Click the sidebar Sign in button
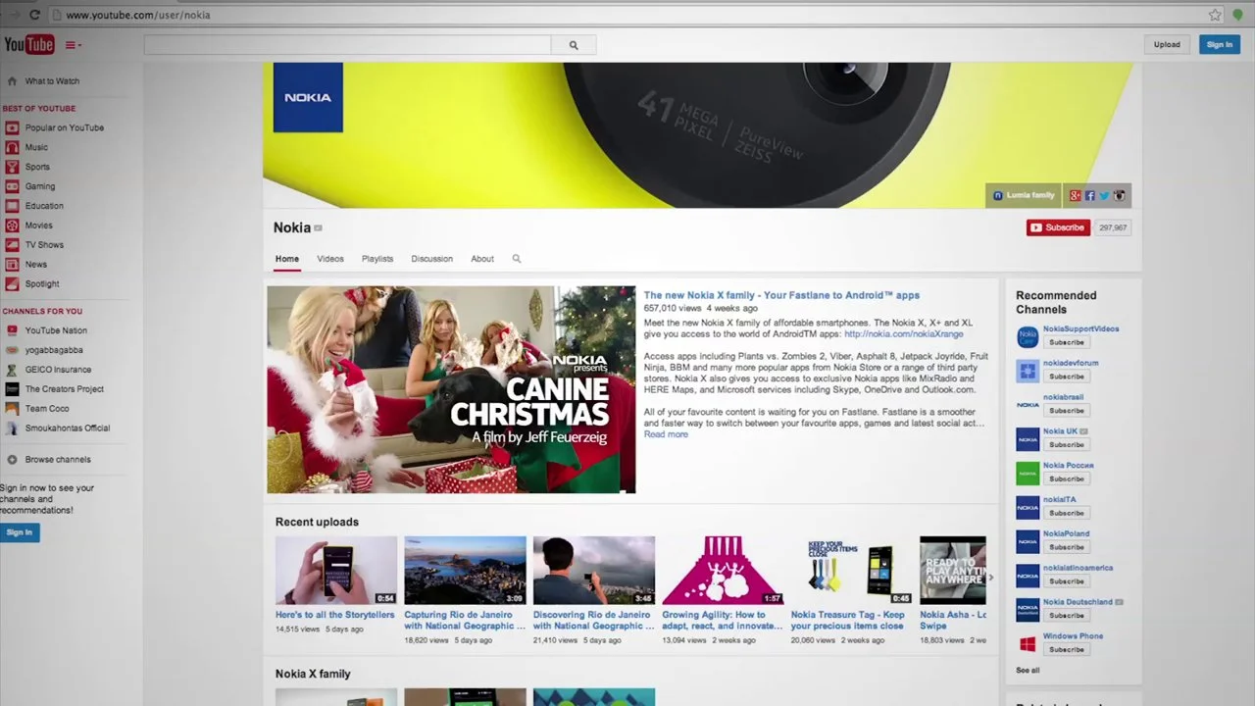The width and height of the screenshot is (1255, 706). [x=19, y=532]
